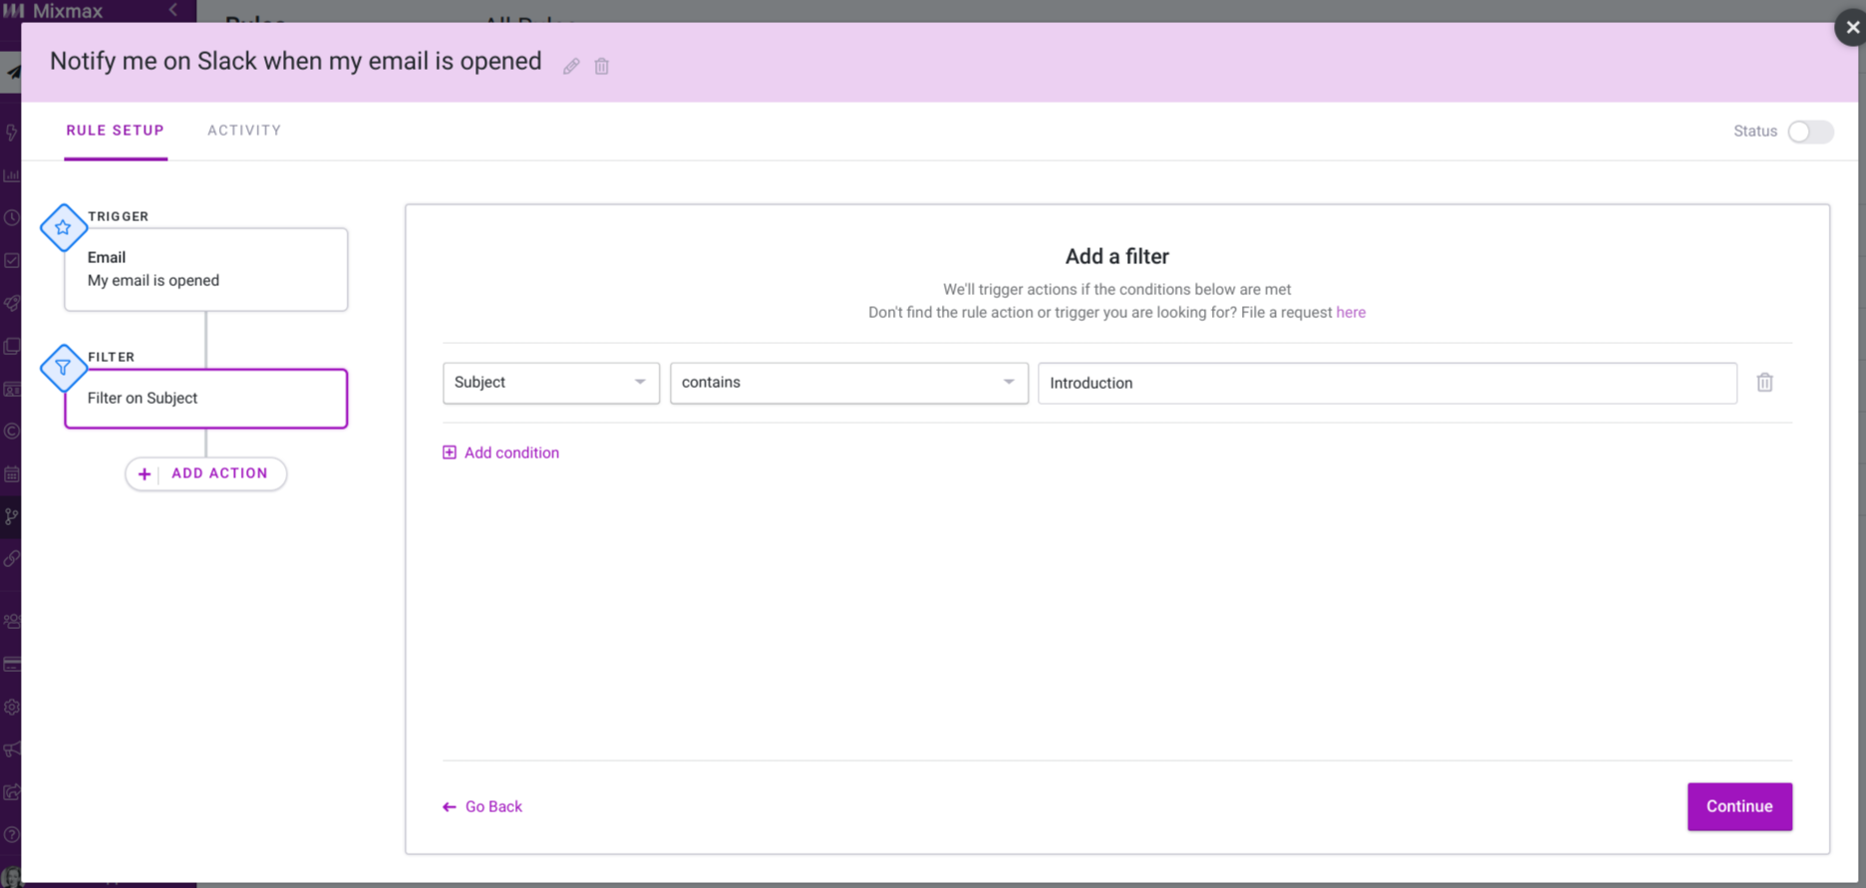Click the Trigger star diamond icon
This screenshot has width=1866, height=888.
pos(63,228)
